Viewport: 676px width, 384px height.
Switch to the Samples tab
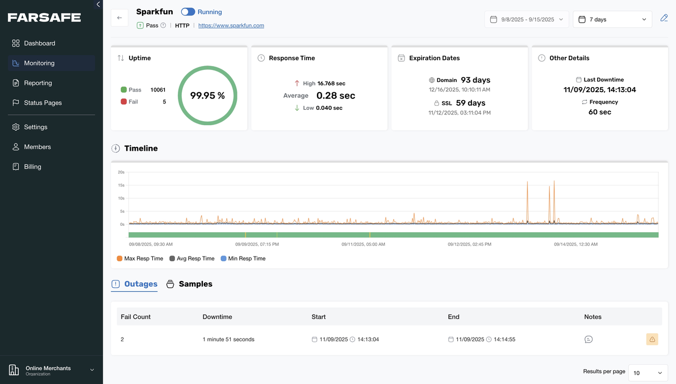click(195, 283)
